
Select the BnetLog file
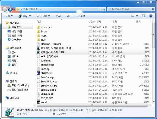[x=45, y=69]
